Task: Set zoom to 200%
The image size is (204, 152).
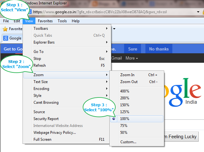Action: (x=137, y=98)
